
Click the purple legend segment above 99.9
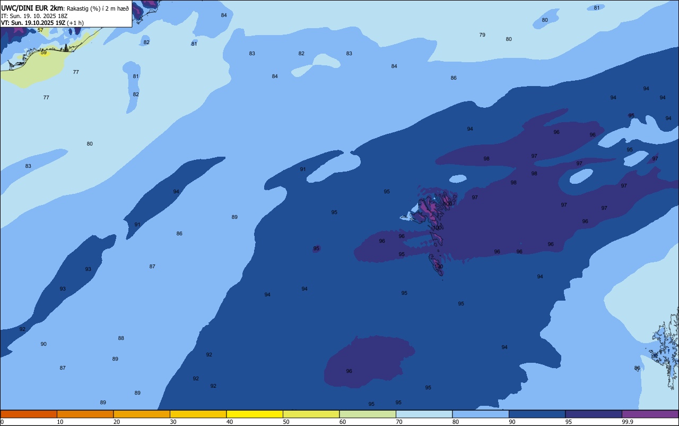650,414
